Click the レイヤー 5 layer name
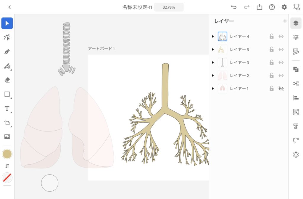The image size is (303, 199). [x=239, y=49]
